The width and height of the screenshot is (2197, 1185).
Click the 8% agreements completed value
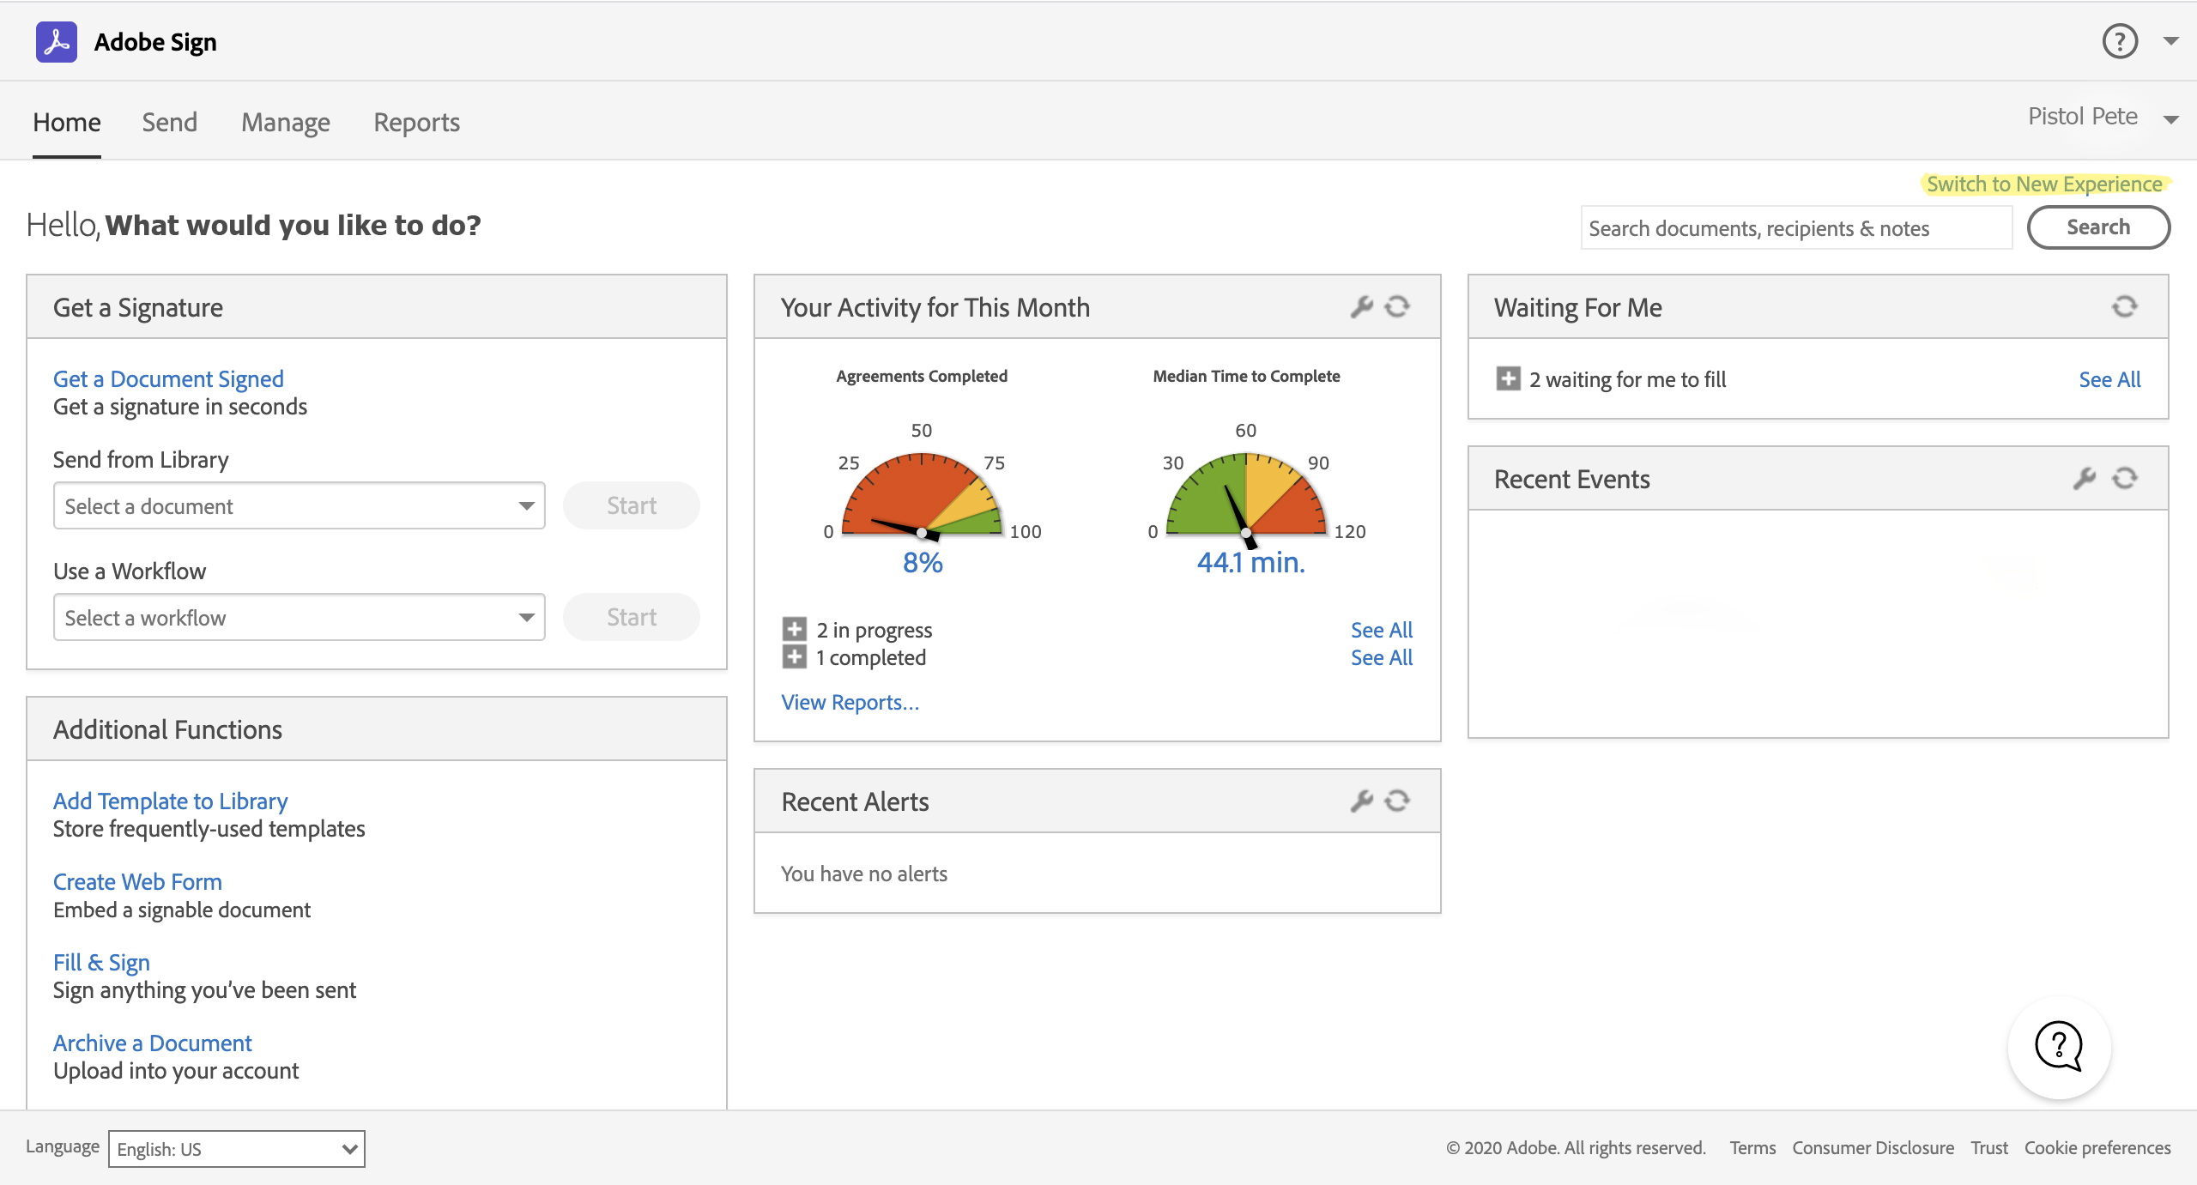pos(923,563)
